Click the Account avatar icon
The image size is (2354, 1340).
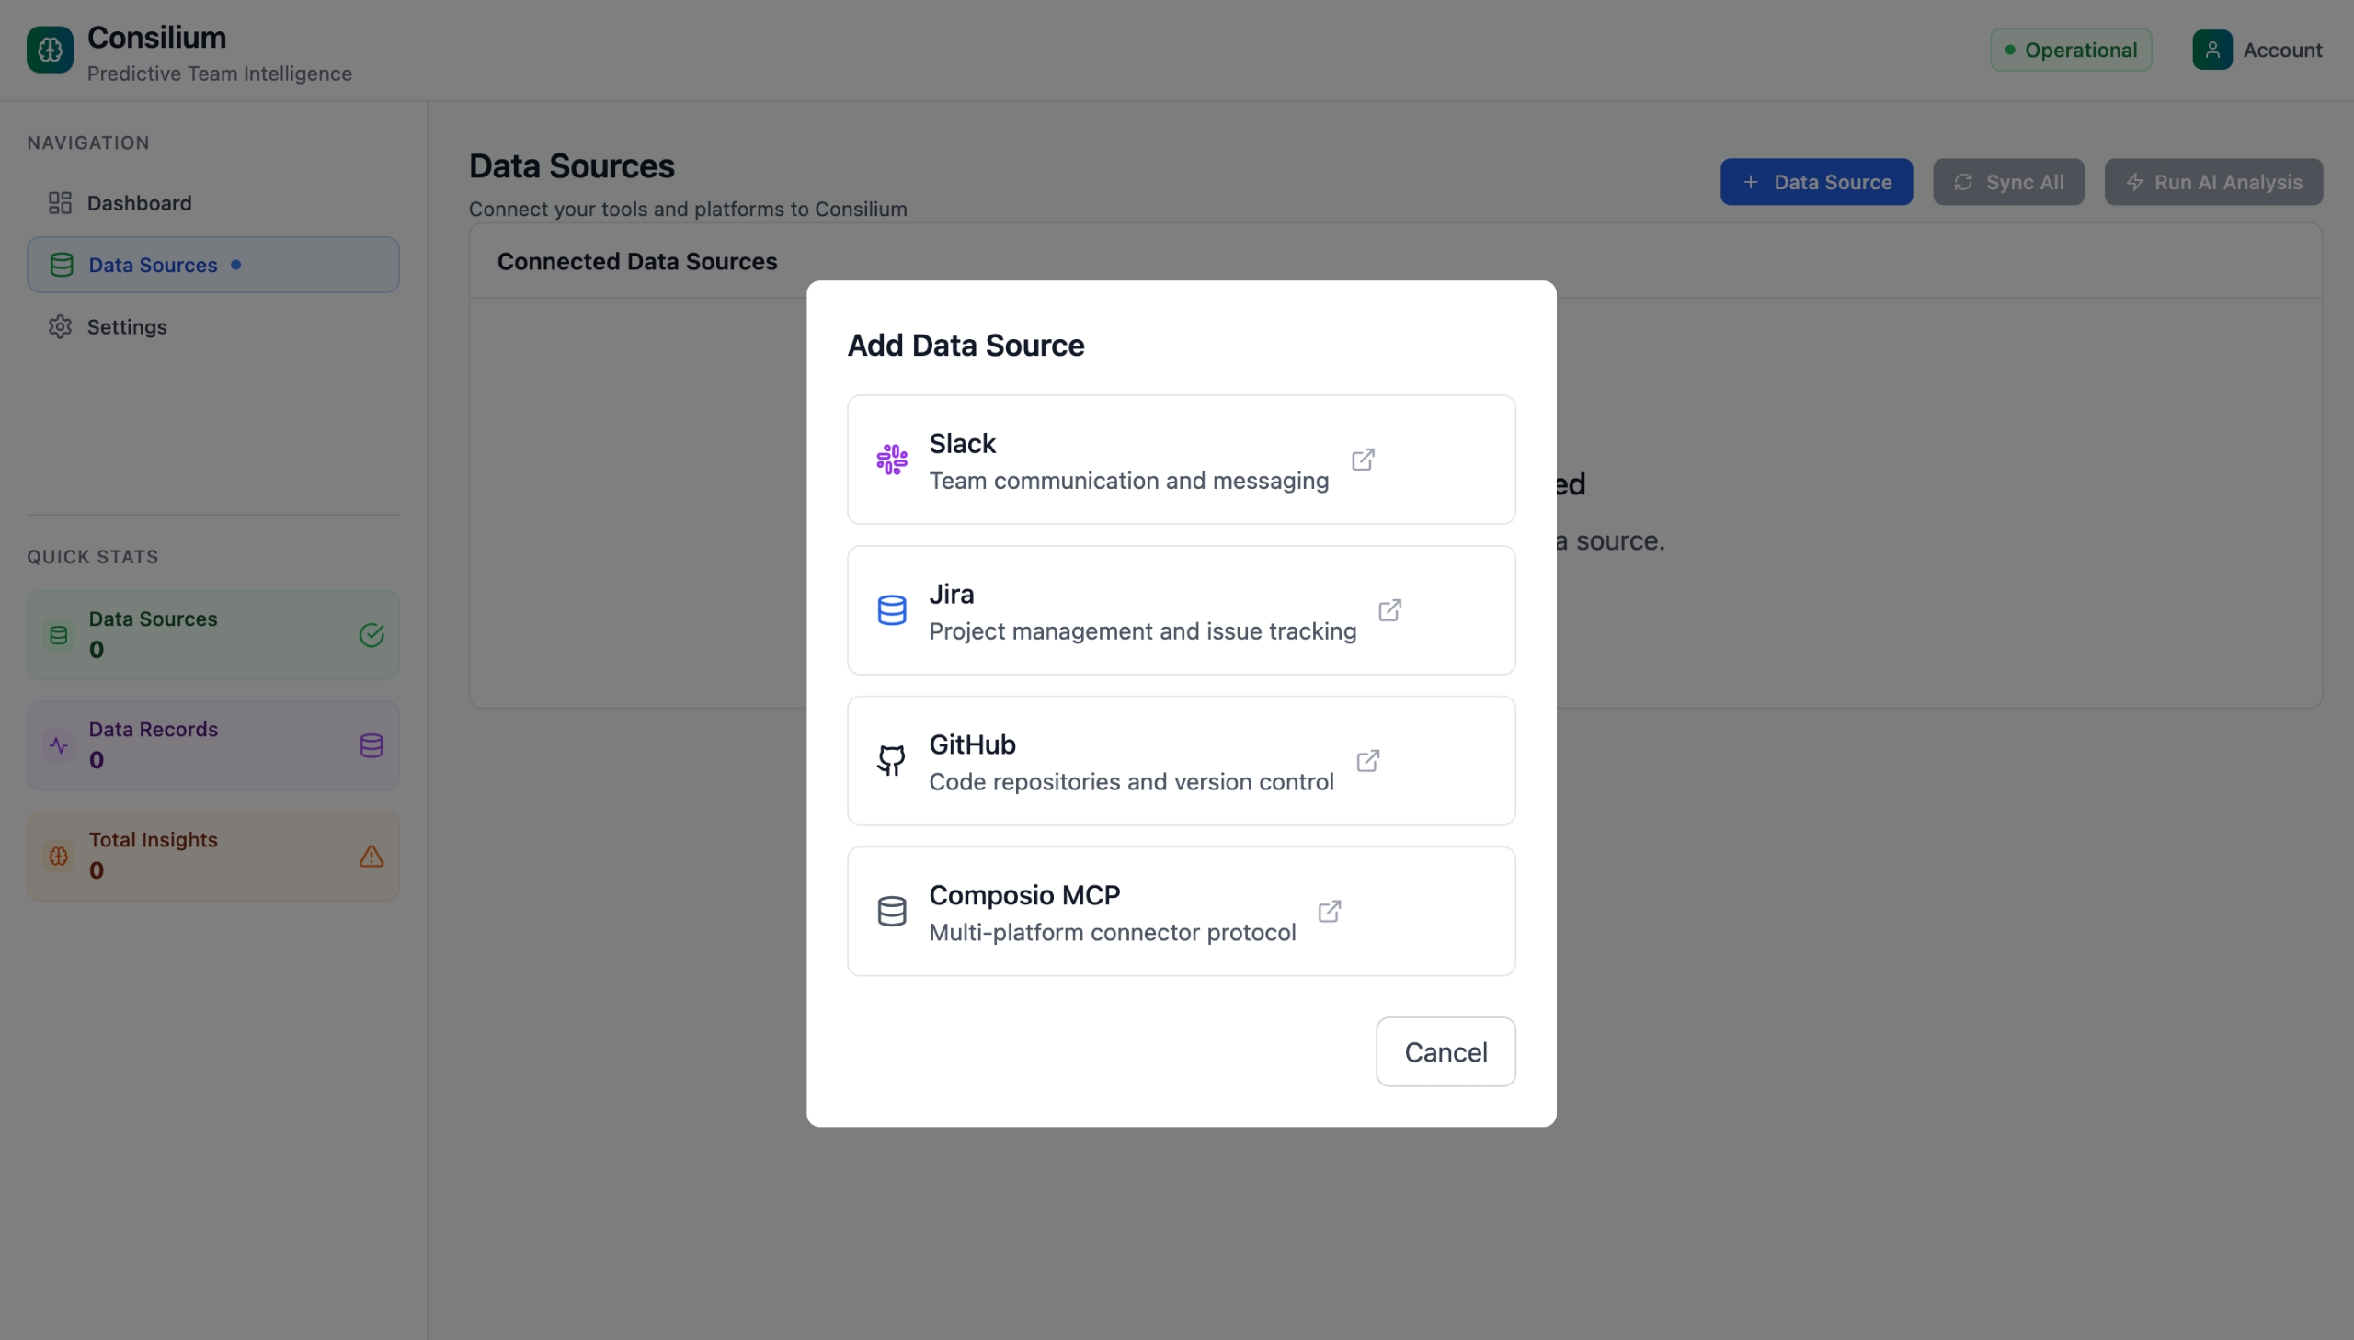[2211, 50]
